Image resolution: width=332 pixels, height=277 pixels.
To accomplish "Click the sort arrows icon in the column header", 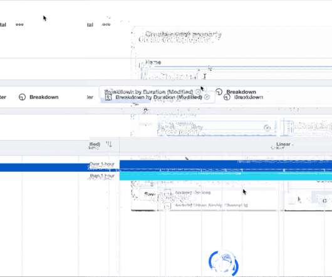I will tap(109, 144).
